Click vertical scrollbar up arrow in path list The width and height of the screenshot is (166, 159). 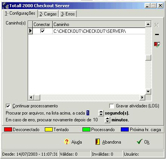pyautogui.click(x=148, y=24)
